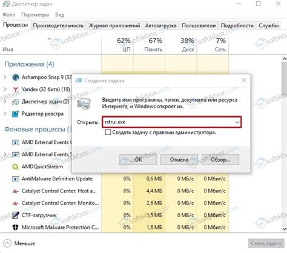Click the AMDQuickStream process icon
287x253 pixels.
point(16,166)
